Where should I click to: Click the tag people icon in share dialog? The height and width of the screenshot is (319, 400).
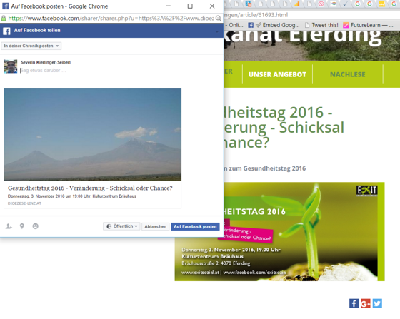[x=9, y=226]
